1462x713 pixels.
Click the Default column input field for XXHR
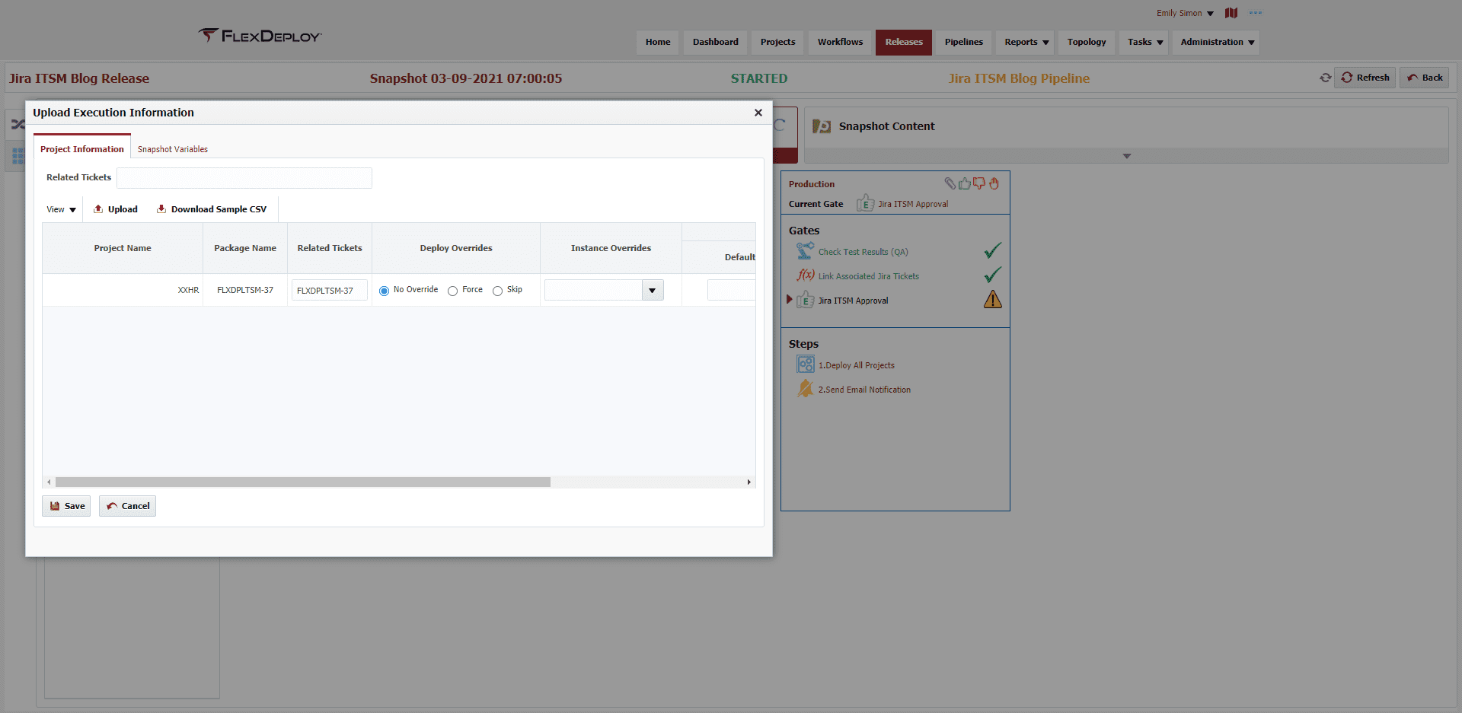coord(731,290)
